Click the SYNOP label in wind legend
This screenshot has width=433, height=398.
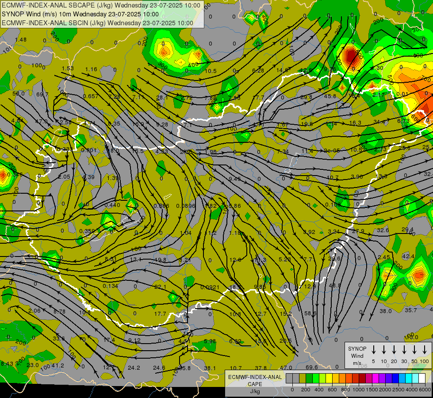(357, 348)
